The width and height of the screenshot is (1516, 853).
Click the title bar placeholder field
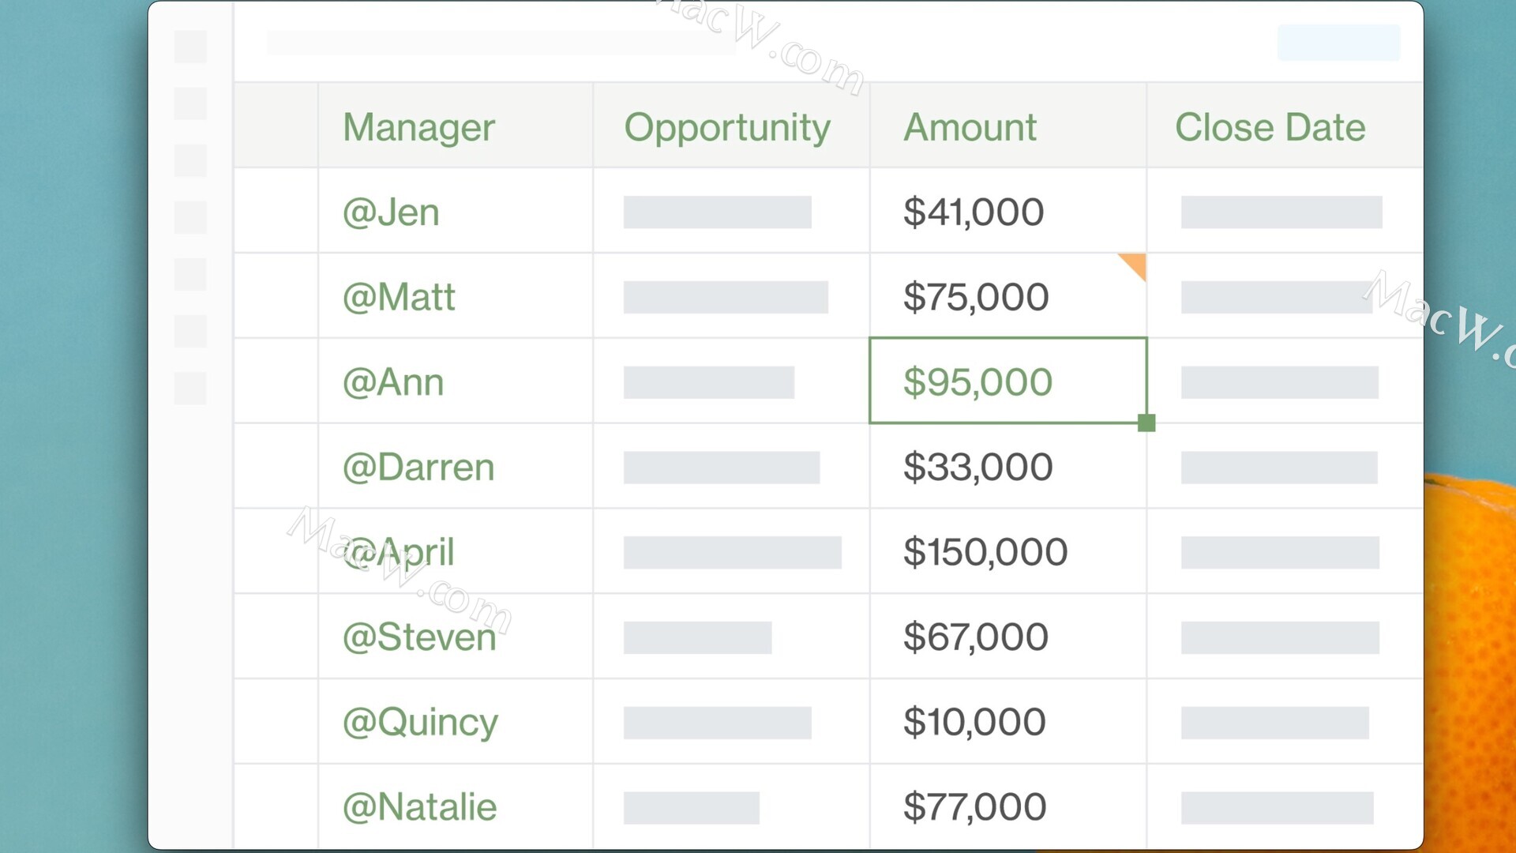[501, 43]
